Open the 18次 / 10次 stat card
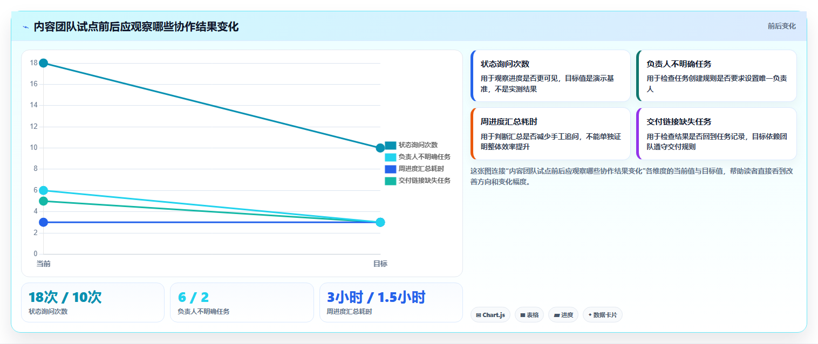Viewport: 818px width, 344px height. [x=93, y=302]
